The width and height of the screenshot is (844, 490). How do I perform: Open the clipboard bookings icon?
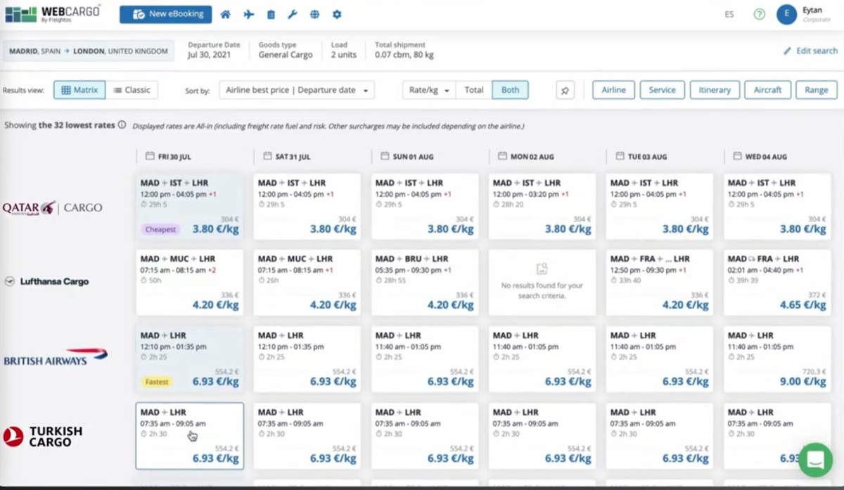pyautogui.click(x=271, y=14)
